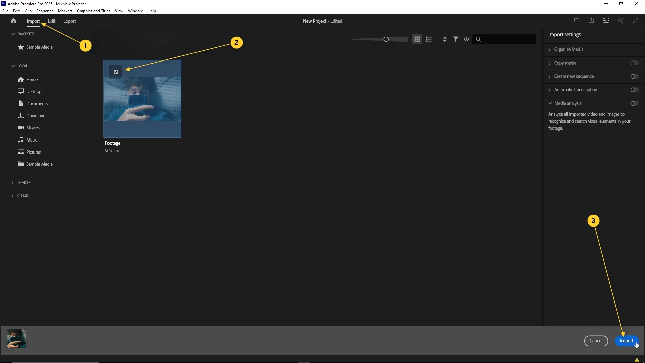645x363 pixels.
Task: Open the File menu
Action: coord(5,11)
